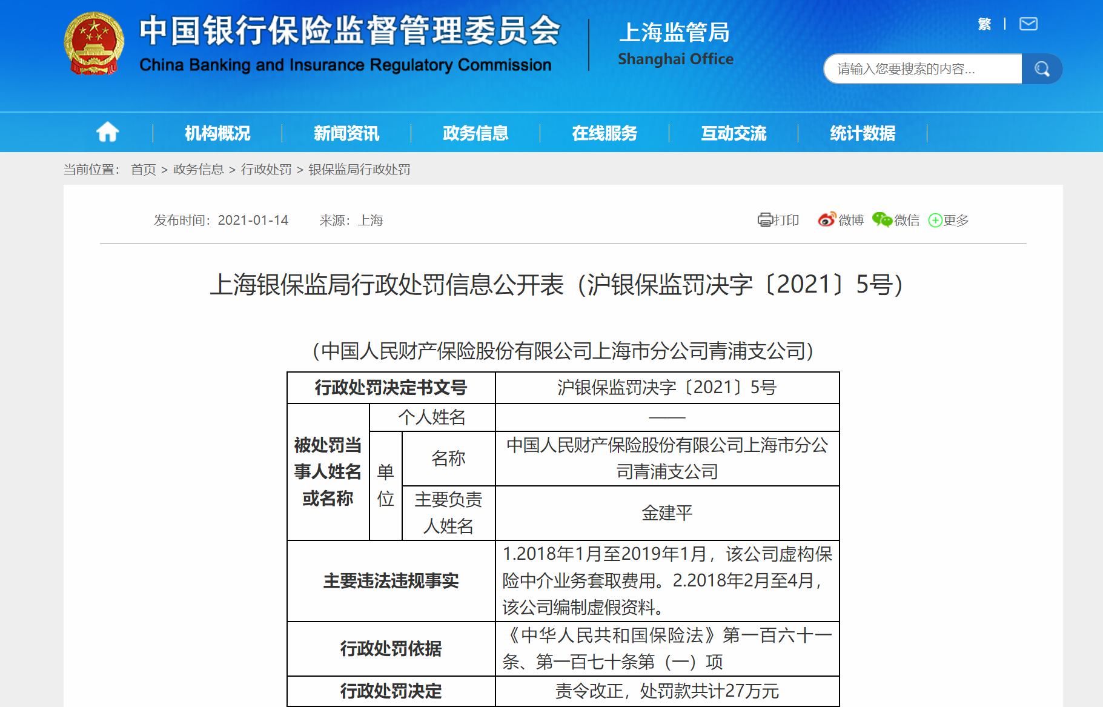
Task: Click the violation facts cell starting 1.2018年1月
Action: point(667,581)
